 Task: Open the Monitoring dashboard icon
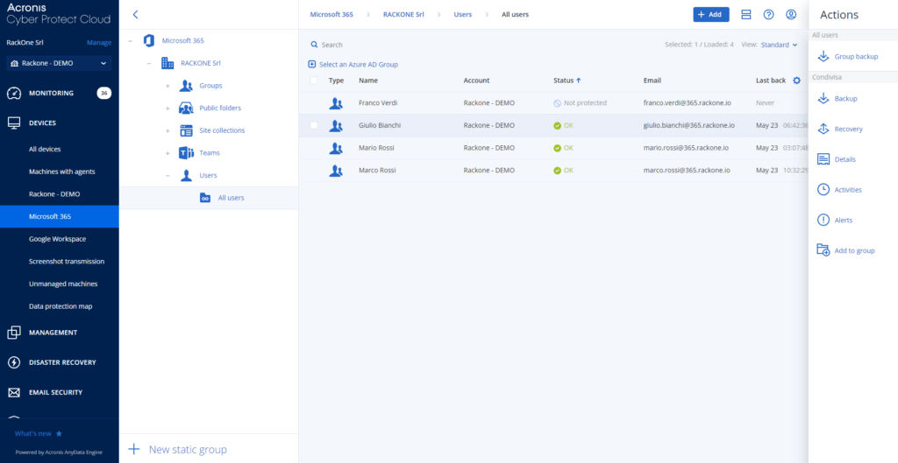tap(14, 93)
